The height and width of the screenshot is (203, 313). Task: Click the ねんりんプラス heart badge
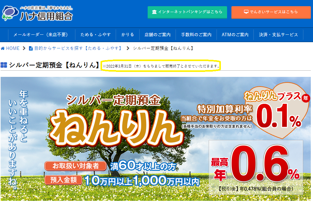click(276, 111)
